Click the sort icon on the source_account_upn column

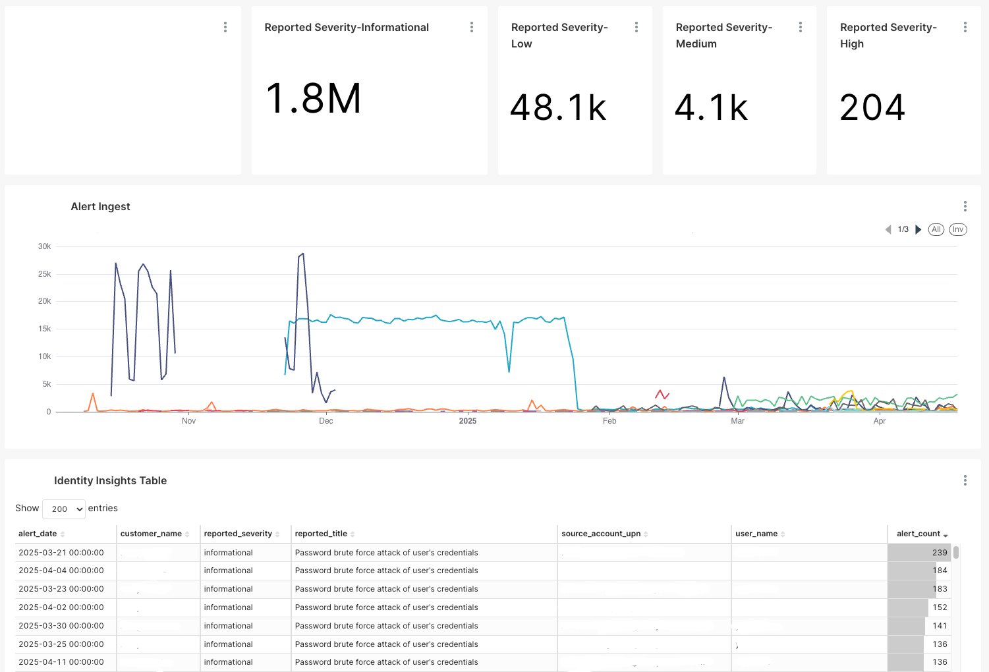645,534
